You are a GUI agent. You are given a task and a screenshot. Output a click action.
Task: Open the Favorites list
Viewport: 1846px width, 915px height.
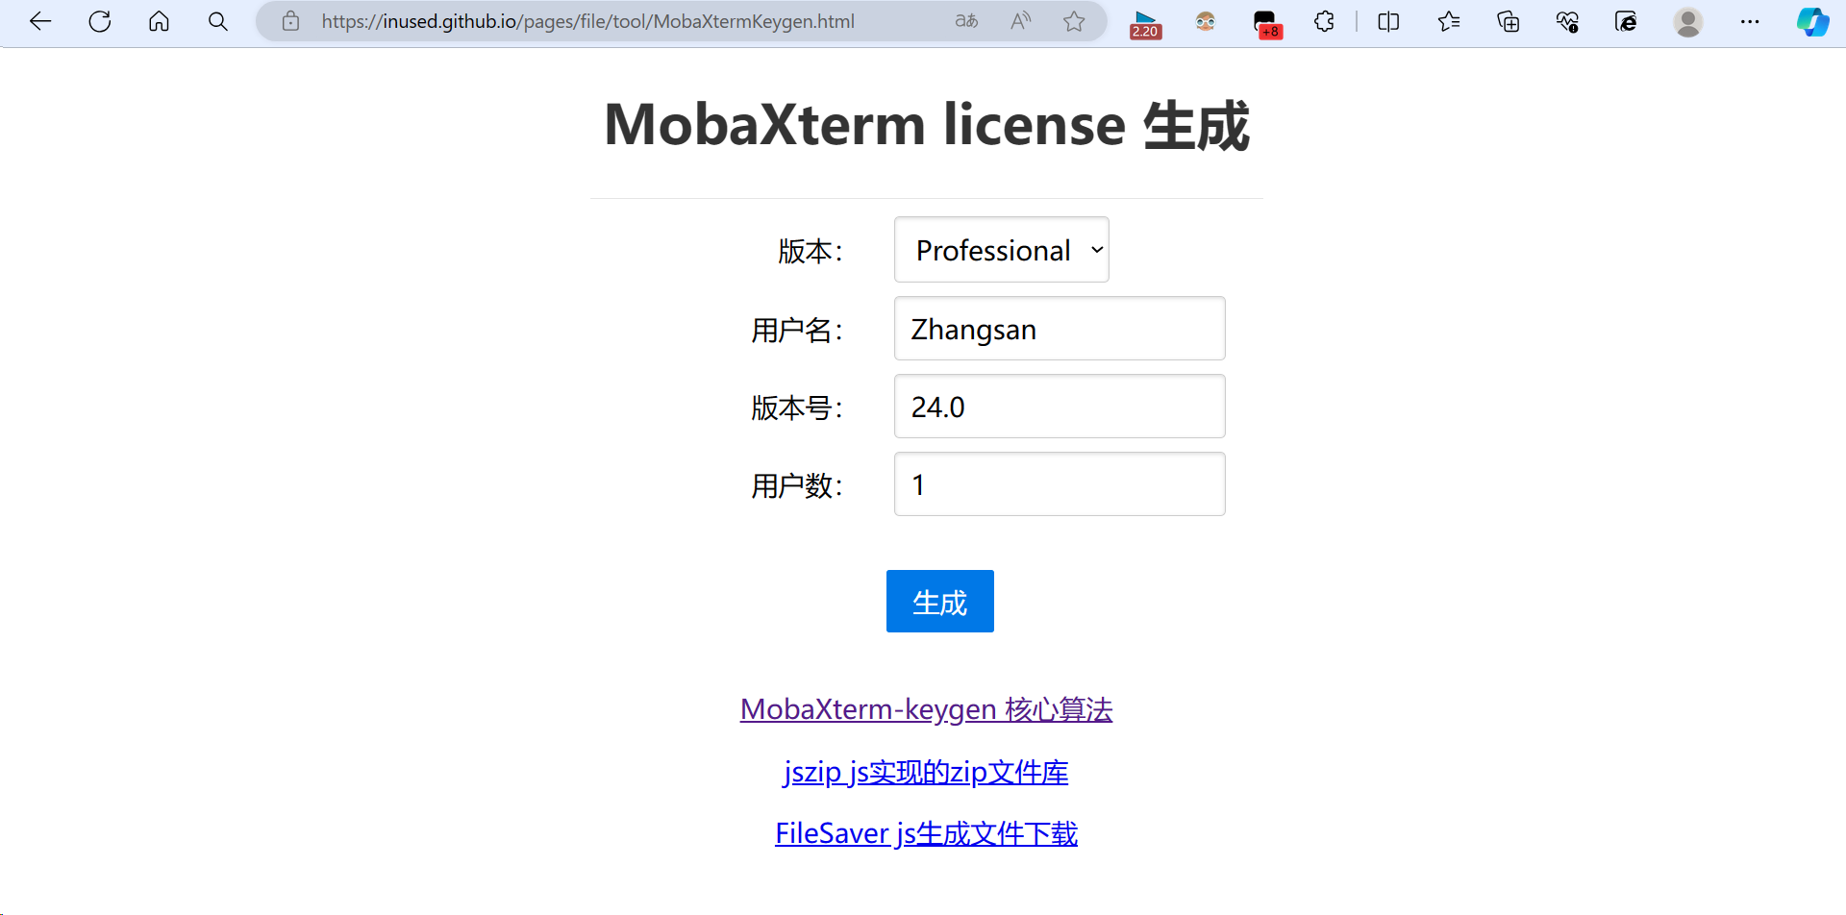(x=1449, y=21)
